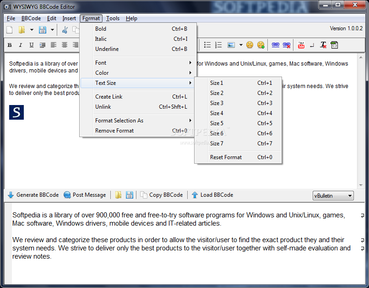Select Size 2 from Text Size submenu
369x288 pixels.
[238, 93]
